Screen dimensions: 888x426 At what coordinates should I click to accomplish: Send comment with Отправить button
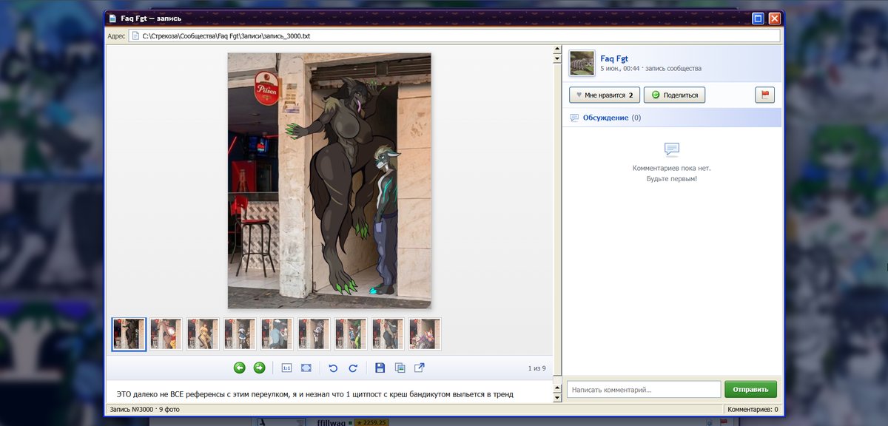click(x=750, y=389)
